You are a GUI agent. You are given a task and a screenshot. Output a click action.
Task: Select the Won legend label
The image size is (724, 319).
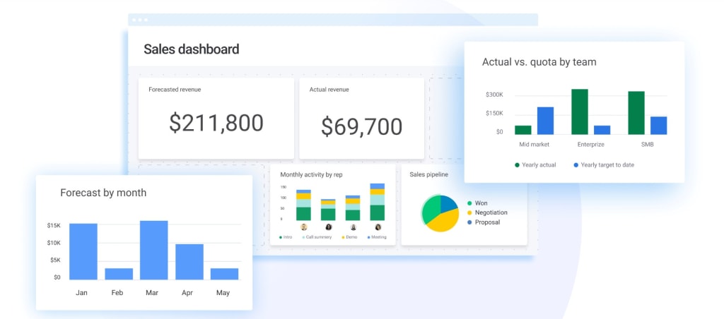coord(481,203)
